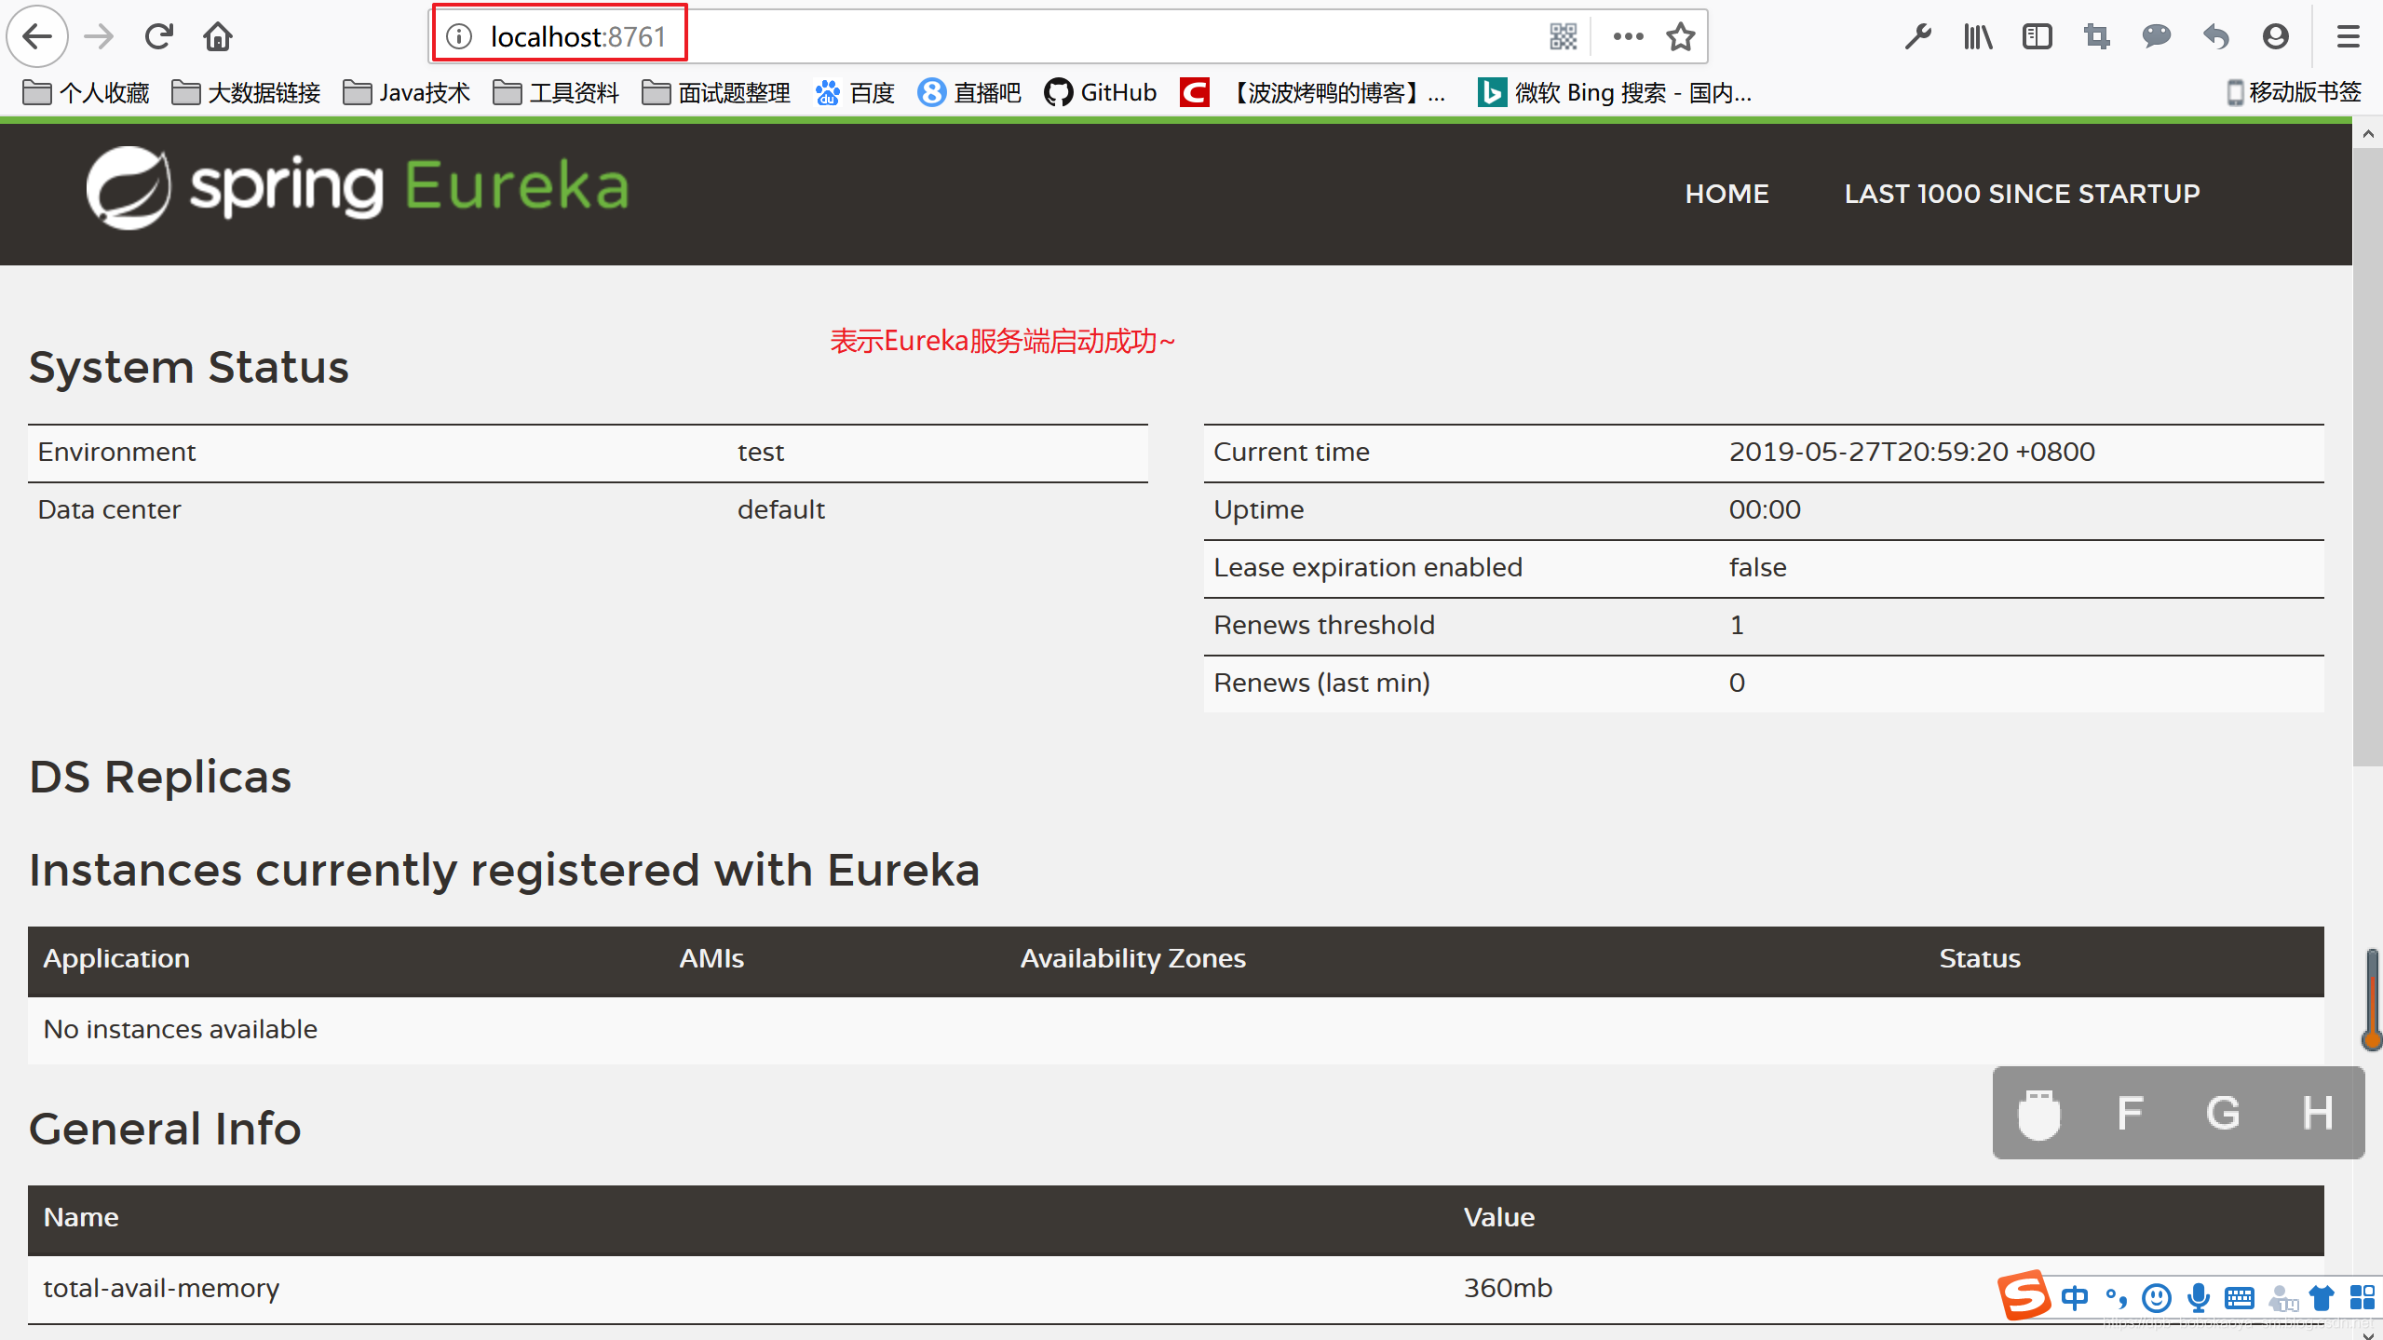2383x1340 pixels.
Task: Click the page scrollbar up arrow
Action: [x=2367, y=134]
